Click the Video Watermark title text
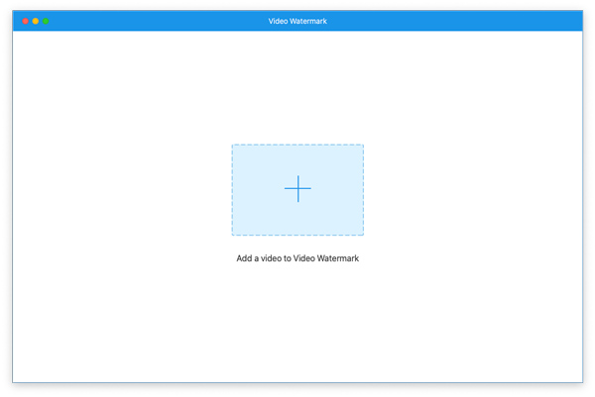 click(x=297, y=21)
